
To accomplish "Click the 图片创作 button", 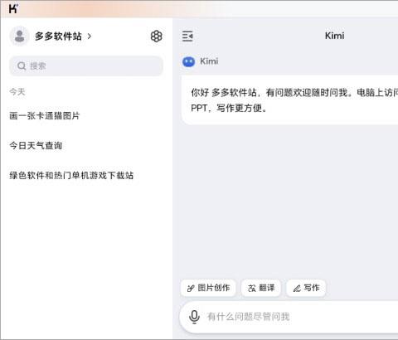I will point(208,288).
